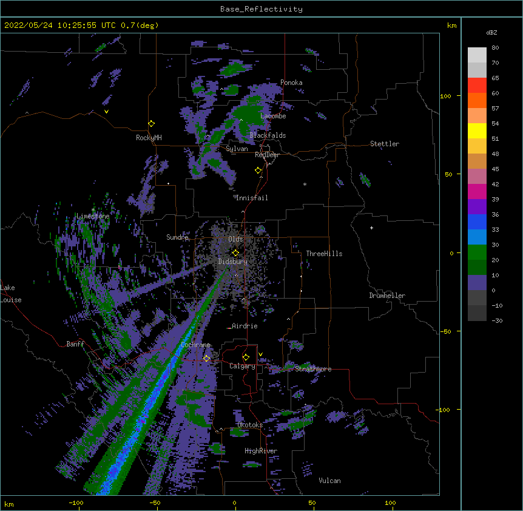The height and width of the screenshot is (511, 523).
Task: Select the -30 dBZ dark gray swatch
Action: pos(477,313)
